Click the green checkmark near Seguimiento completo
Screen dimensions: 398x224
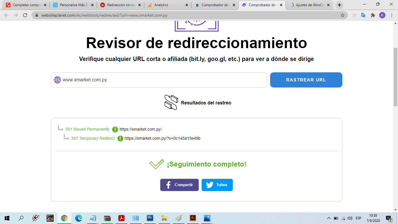156,164
